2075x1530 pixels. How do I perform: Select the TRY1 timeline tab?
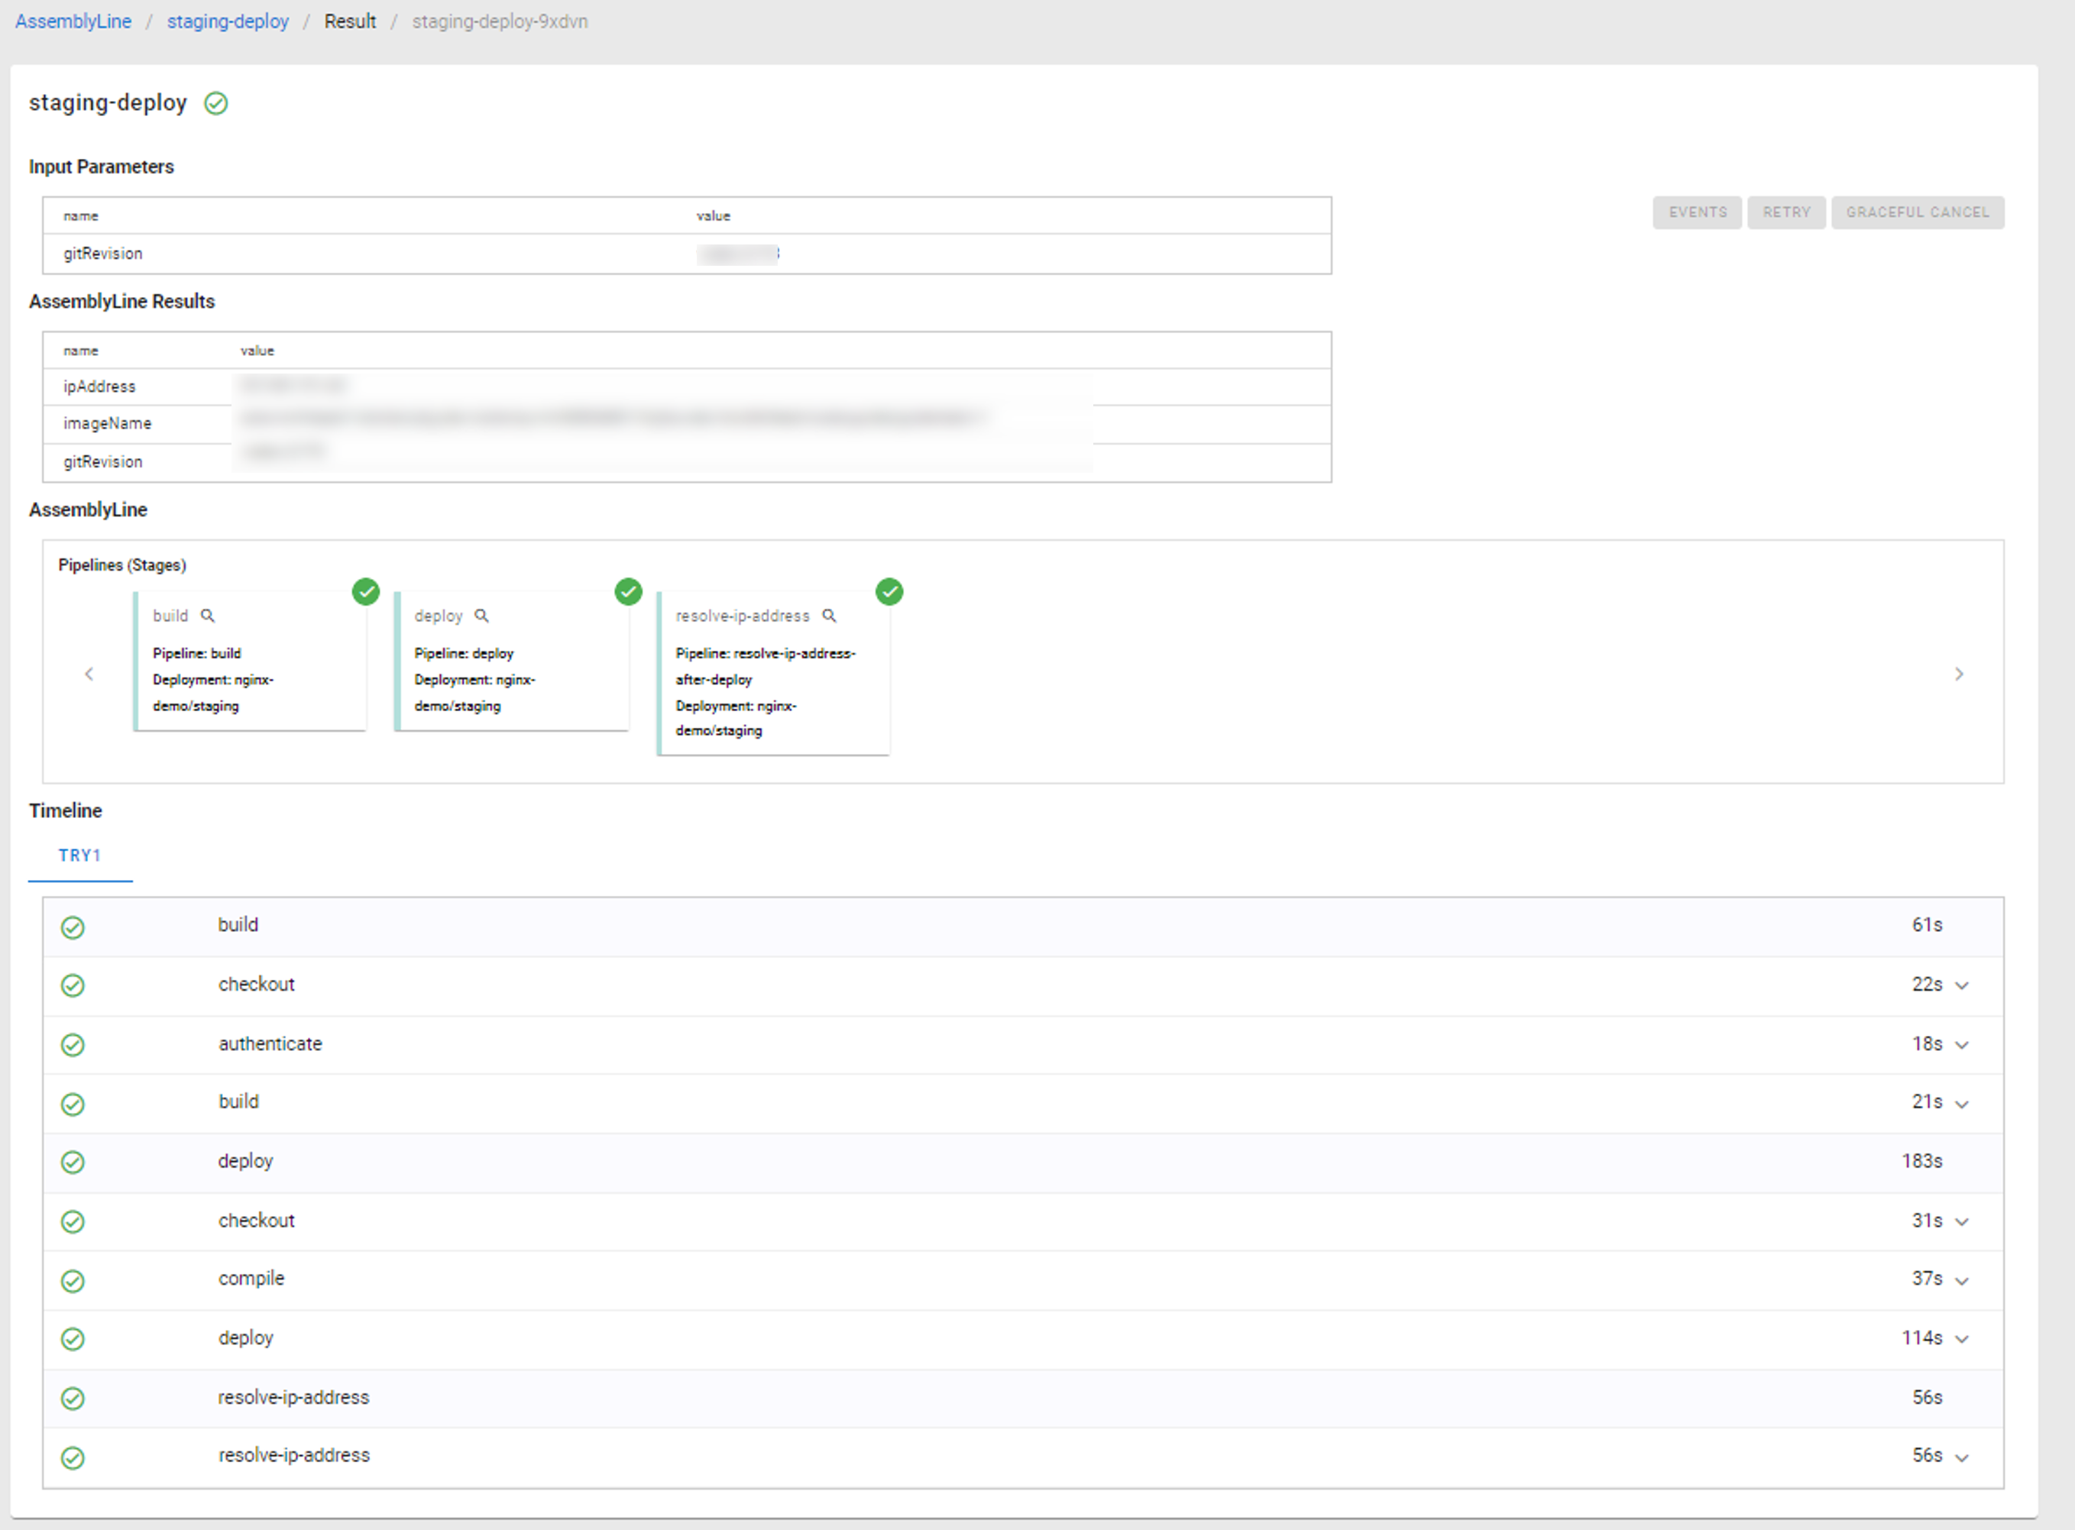(79, 856)
